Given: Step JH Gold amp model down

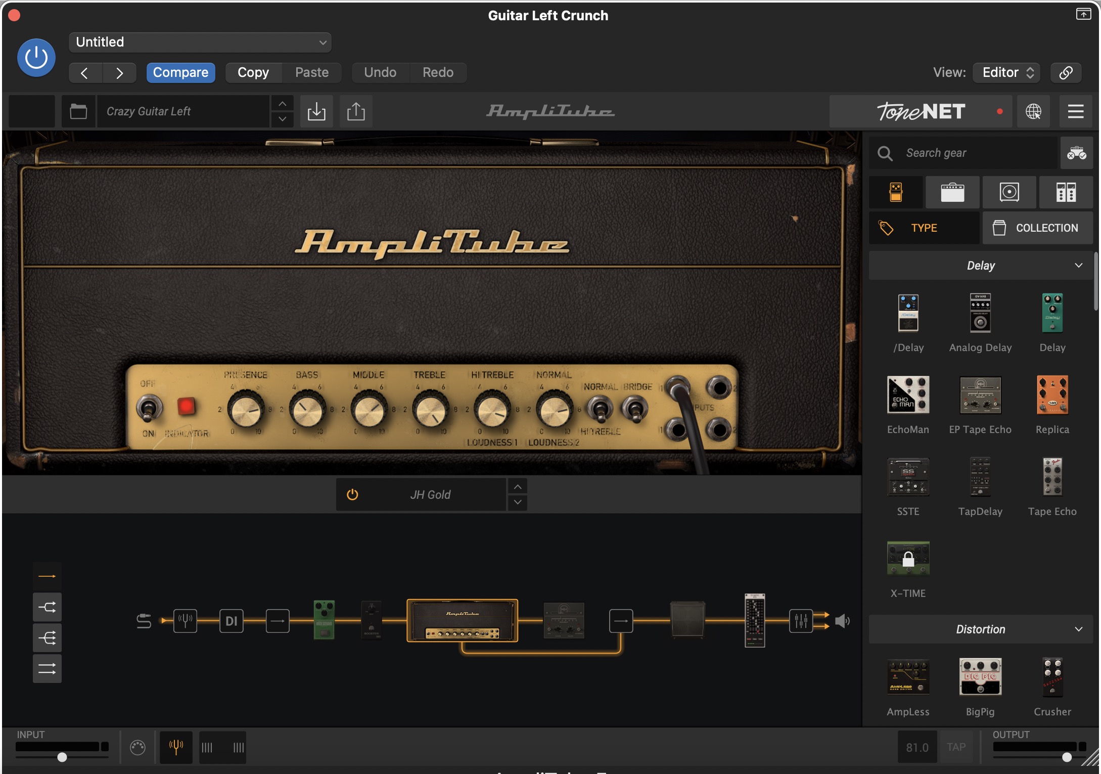Looking at the screenshot, I should pyautogui.click(x=518, y=502).
